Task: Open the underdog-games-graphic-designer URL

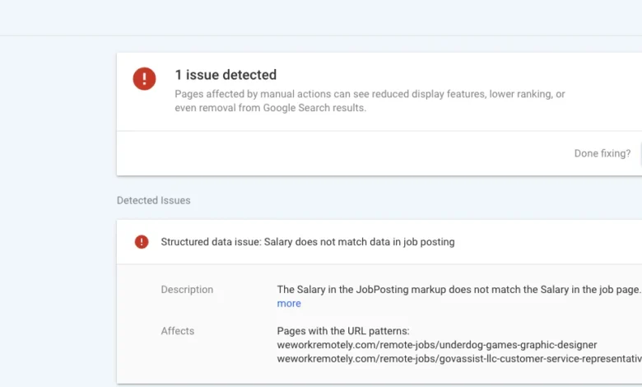Action: pyautogui.click(x=436, y=345)
